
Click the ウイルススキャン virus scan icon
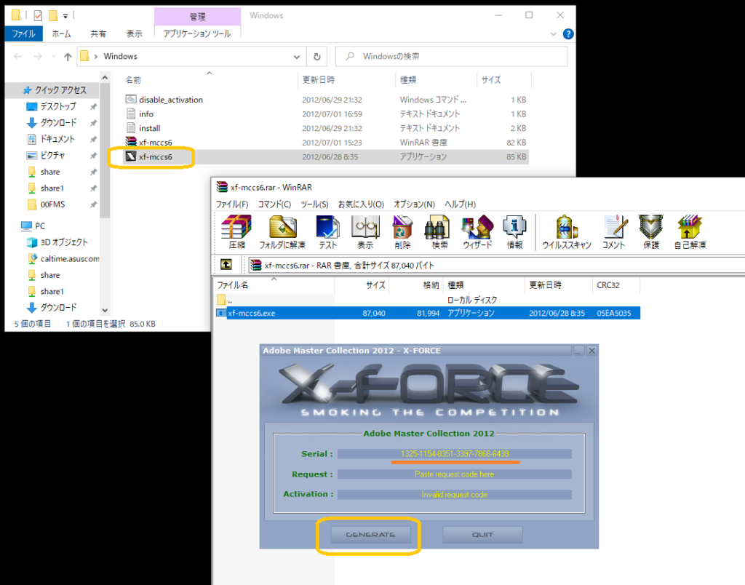(567, 232)
